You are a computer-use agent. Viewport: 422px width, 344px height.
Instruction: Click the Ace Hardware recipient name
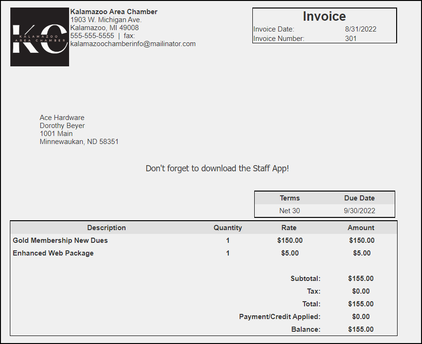[62, 118]
